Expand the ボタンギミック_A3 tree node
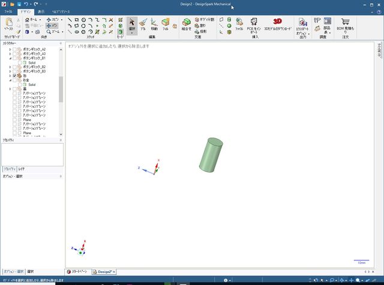Viewport: 384px width, 285px height. click(x=10, y=54)
